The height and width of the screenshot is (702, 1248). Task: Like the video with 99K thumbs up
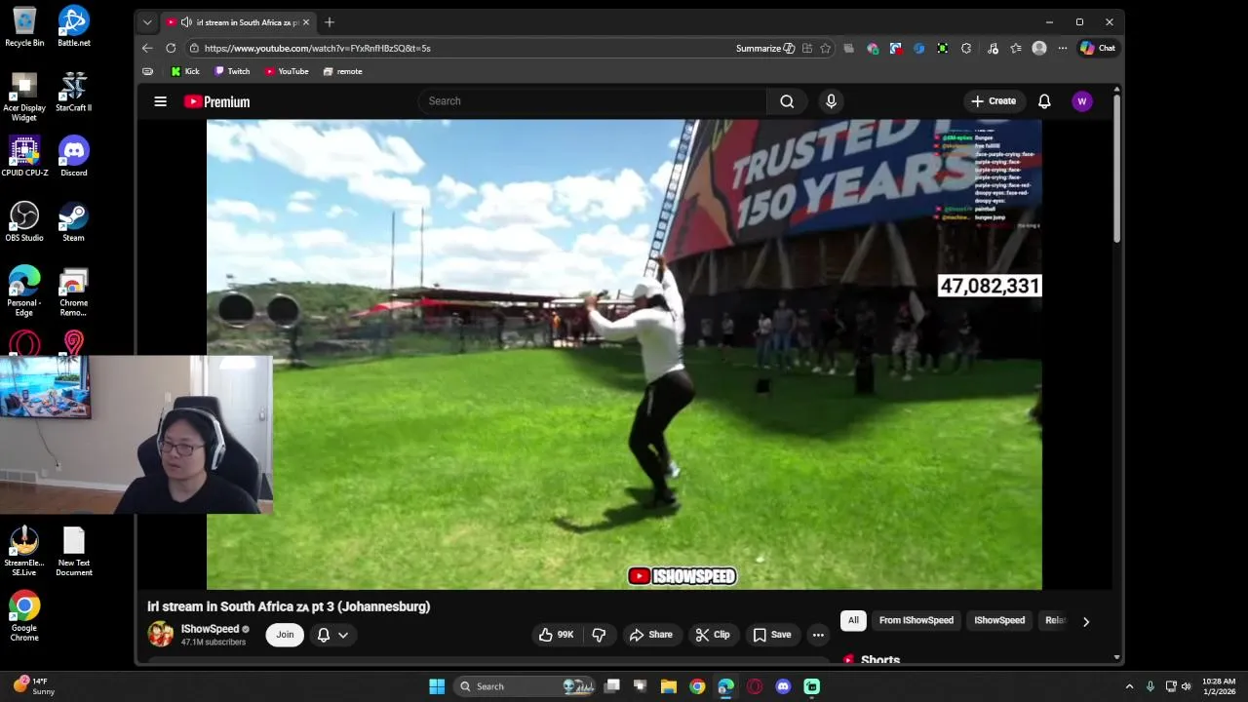click(x=557, y=635)
